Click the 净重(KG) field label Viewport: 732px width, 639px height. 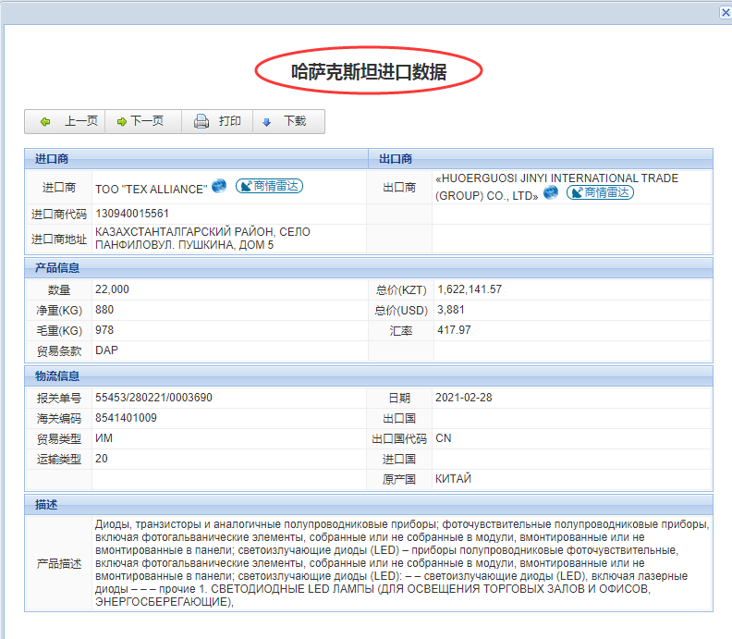point(59,311)
